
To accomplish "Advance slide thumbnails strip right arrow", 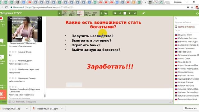I will coord(102,13).
